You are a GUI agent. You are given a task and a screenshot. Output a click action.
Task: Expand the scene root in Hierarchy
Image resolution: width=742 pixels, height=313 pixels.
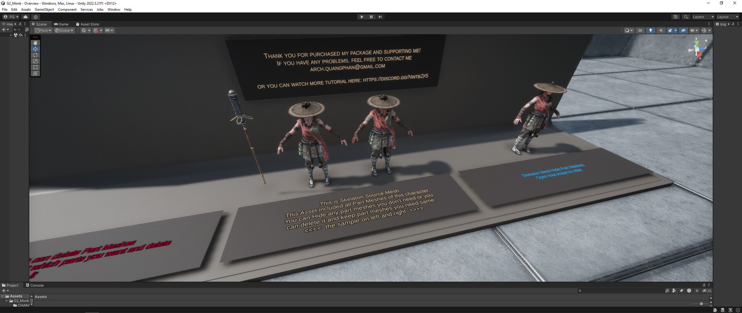coord(11,35)
